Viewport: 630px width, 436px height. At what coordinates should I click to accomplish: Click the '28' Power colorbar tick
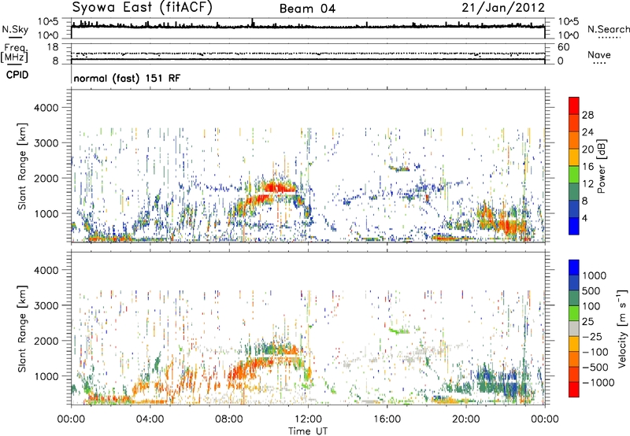coord(587,115)
